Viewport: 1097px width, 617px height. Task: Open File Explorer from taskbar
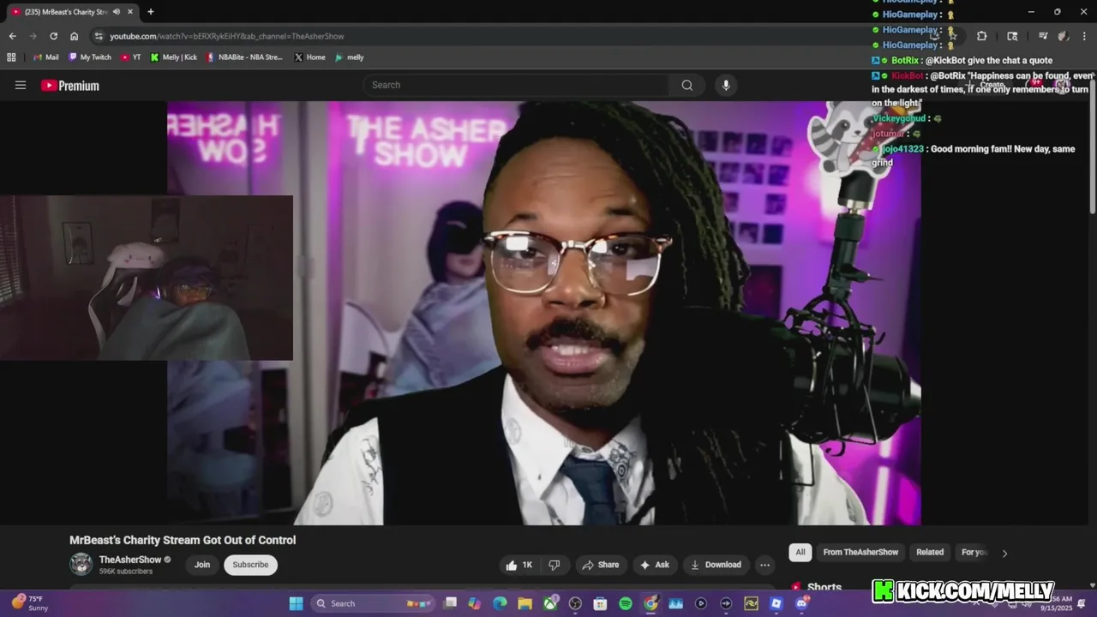(x=525, y=603)
